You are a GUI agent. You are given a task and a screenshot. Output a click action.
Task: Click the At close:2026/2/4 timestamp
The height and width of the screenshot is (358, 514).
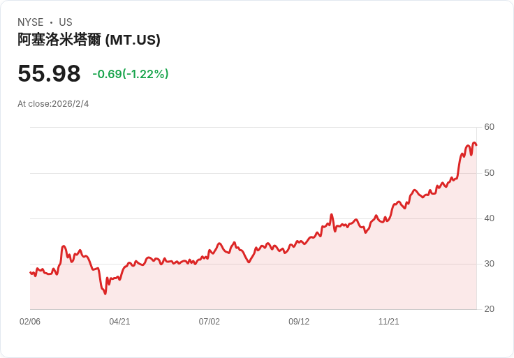(x=53, y=104)
